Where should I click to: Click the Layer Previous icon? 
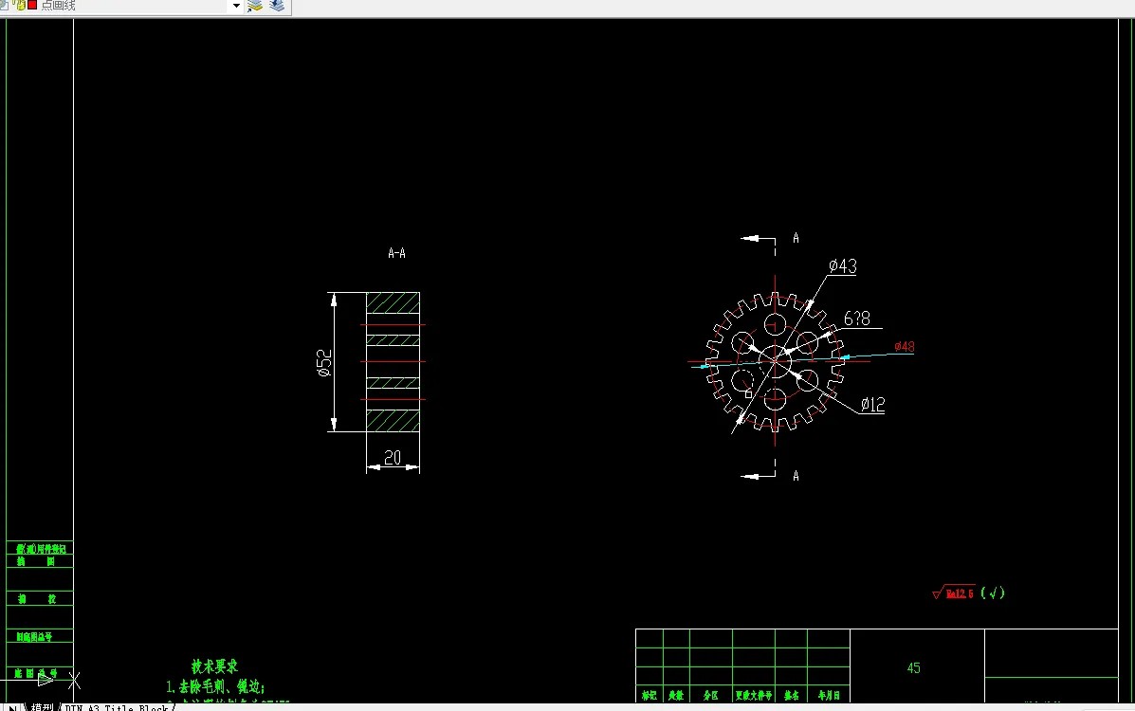pos(277,6)
